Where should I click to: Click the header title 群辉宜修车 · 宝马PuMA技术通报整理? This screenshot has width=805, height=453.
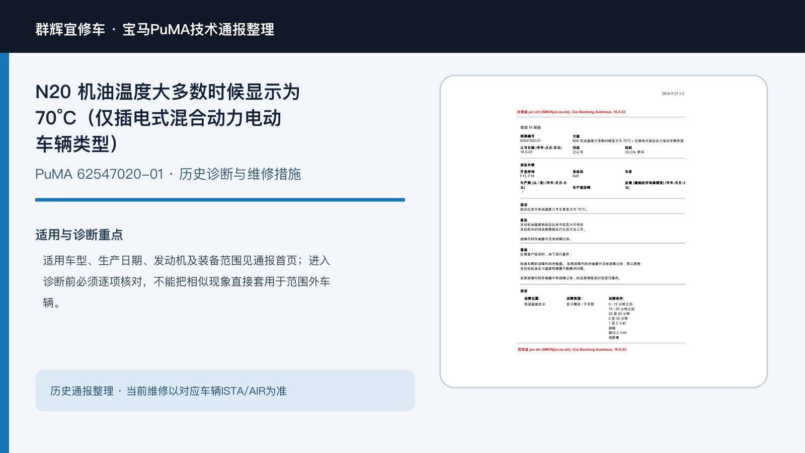(155, 29)
